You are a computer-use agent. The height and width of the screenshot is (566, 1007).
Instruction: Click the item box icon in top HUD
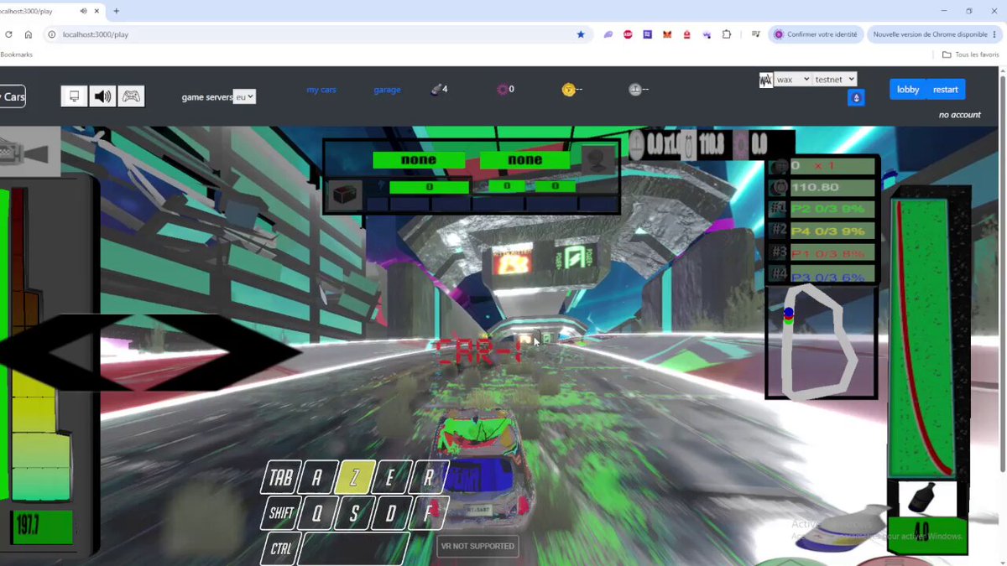coord(345,193)
